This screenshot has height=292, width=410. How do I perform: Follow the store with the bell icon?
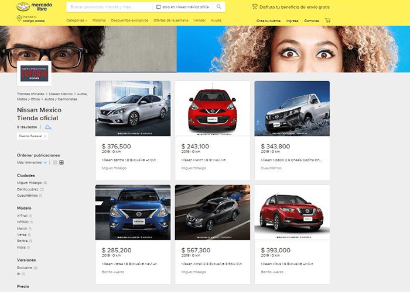(48, 127)
